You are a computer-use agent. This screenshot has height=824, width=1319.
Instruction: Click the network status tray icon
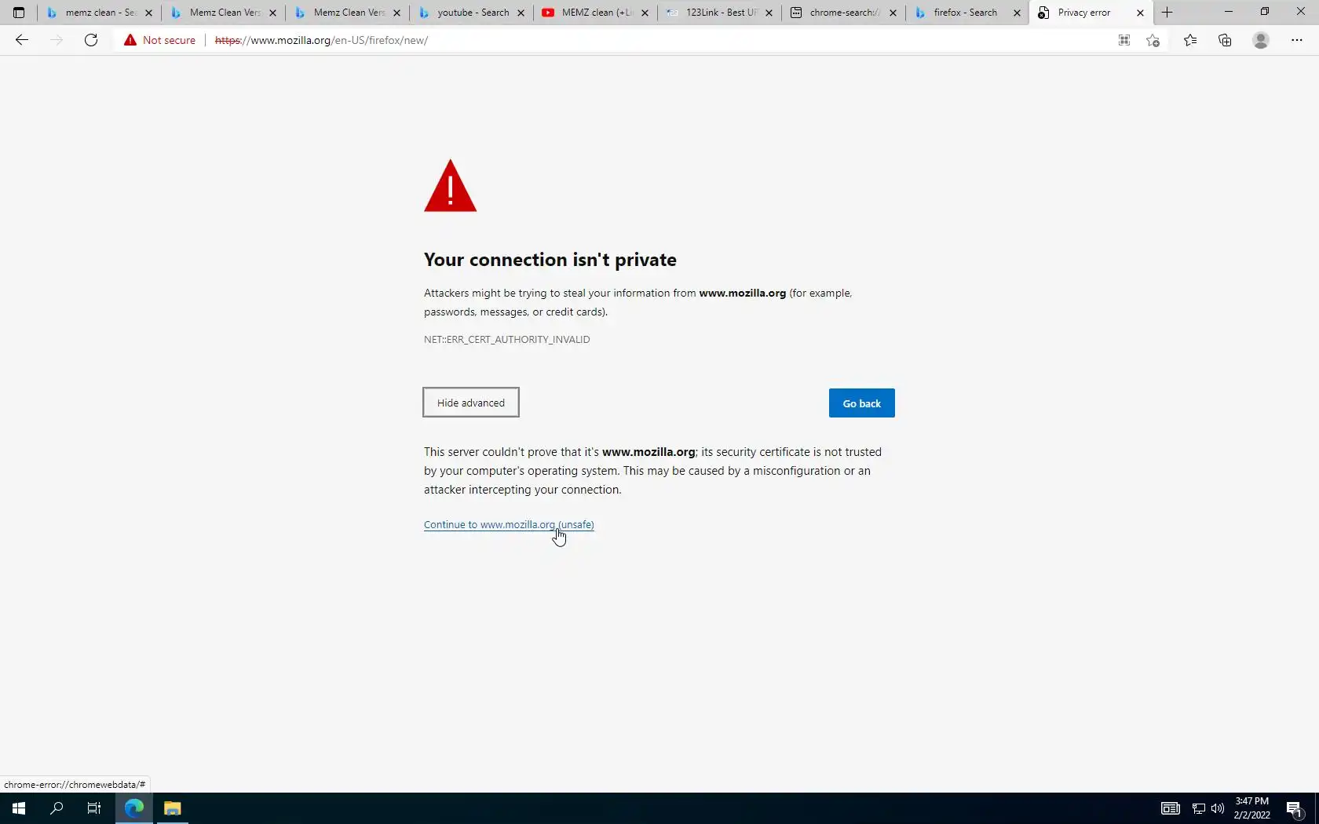[1199, 808]
